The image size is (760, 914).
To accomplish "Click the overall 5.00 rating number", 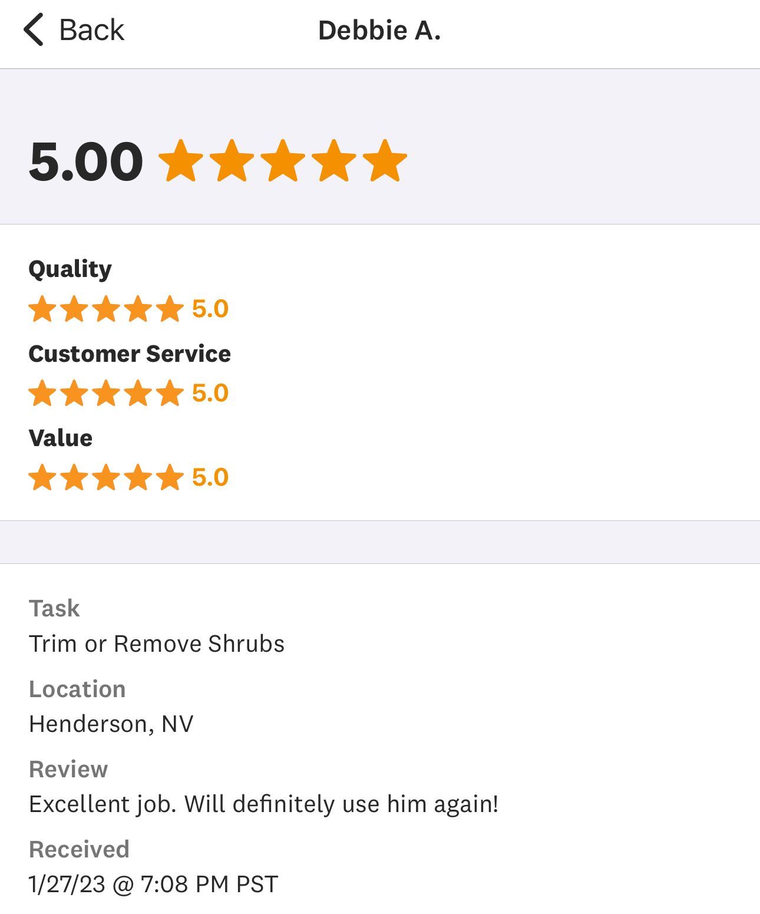I will tap(86, 161).
